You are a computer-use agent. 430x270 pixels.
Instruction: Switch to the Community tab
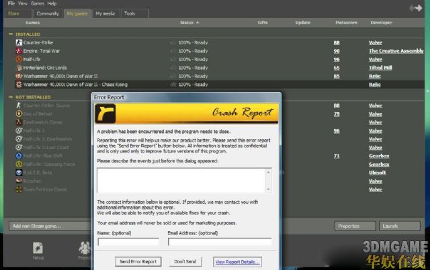pyautogui.click(x=48, y=13)
